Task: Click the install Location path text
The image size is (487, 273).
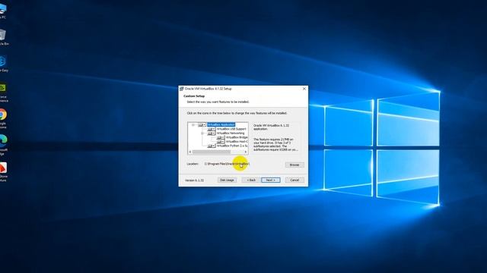Action: [227, 164]
